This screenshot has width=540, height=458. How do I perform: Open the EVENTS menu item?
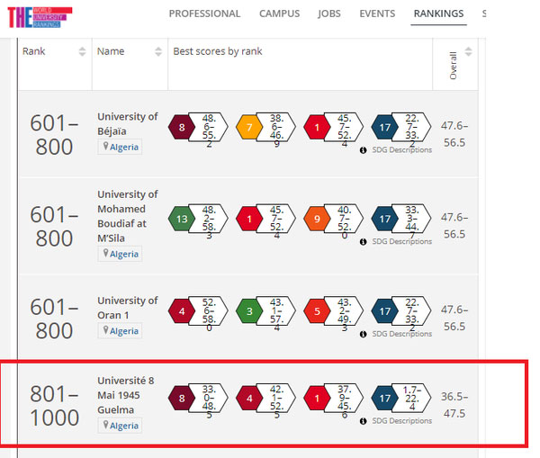pos(377,13)
